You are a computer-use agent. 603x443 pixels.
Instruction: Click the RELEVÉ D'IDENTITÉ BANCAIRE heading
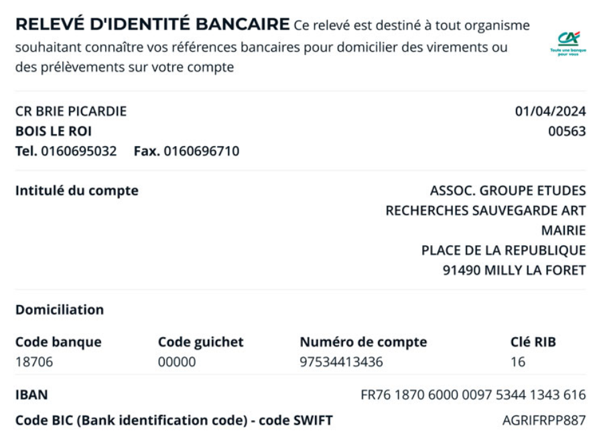pos(153,24)
